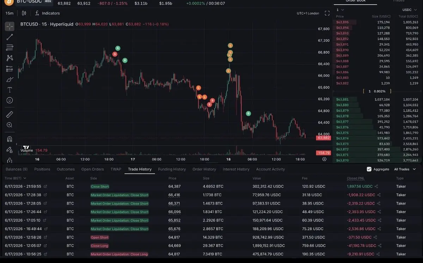Enter fullscreen chart mode

click(327, 13)
